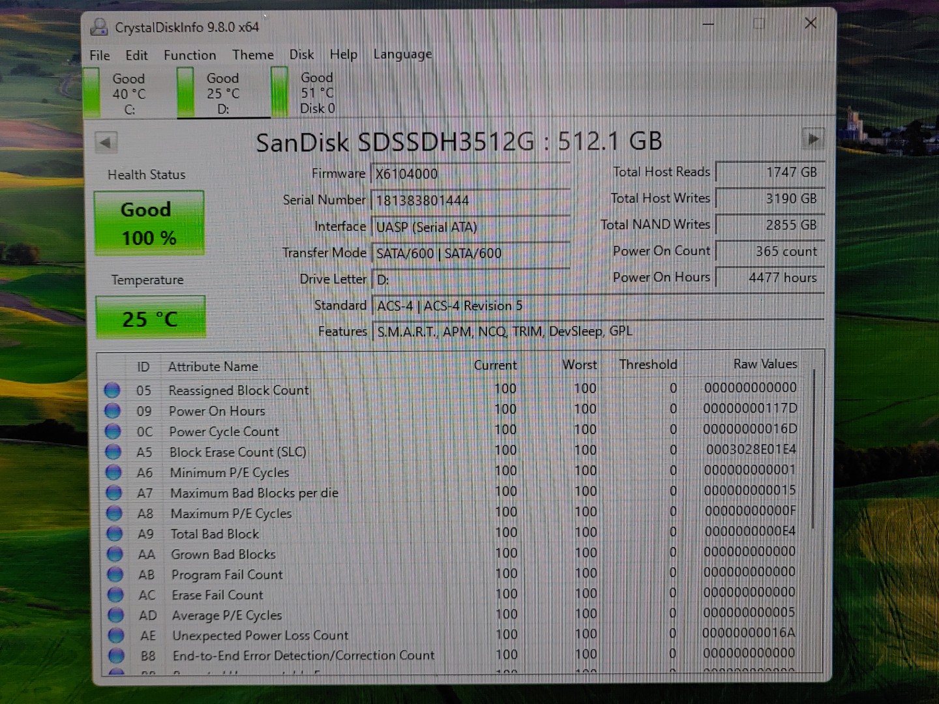Viewport: 939px width, 704px height.
Task: Click the Worst column header
Action: coord(580,364)
